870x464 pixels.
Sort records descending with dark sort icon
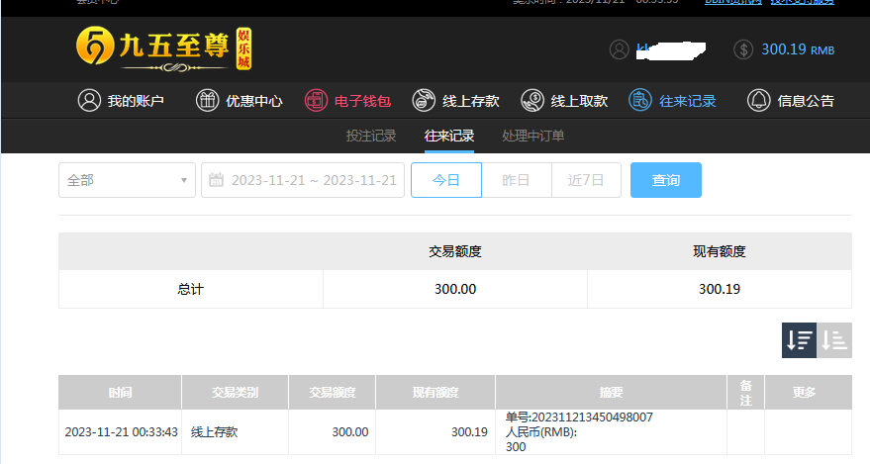pyautogui.click(x=799, y=339)
